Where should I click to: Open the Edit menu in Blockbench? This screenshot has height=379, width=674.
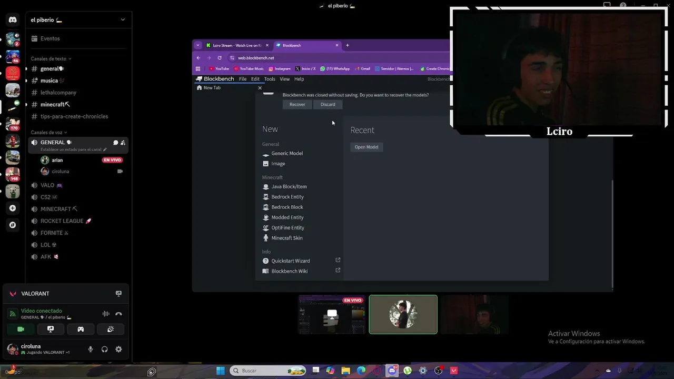(255, 79)
